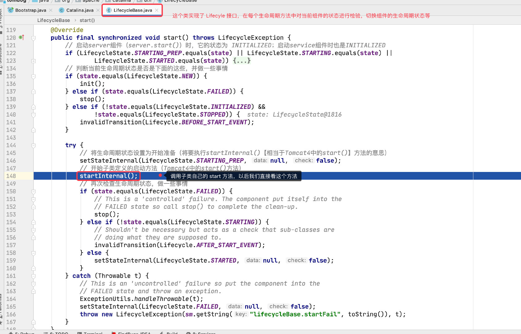Image resolution: width=521 pixels, height=334 pixels.
Task: Expand the folded {...} code placeholder
Action: (x=242, y=61)
